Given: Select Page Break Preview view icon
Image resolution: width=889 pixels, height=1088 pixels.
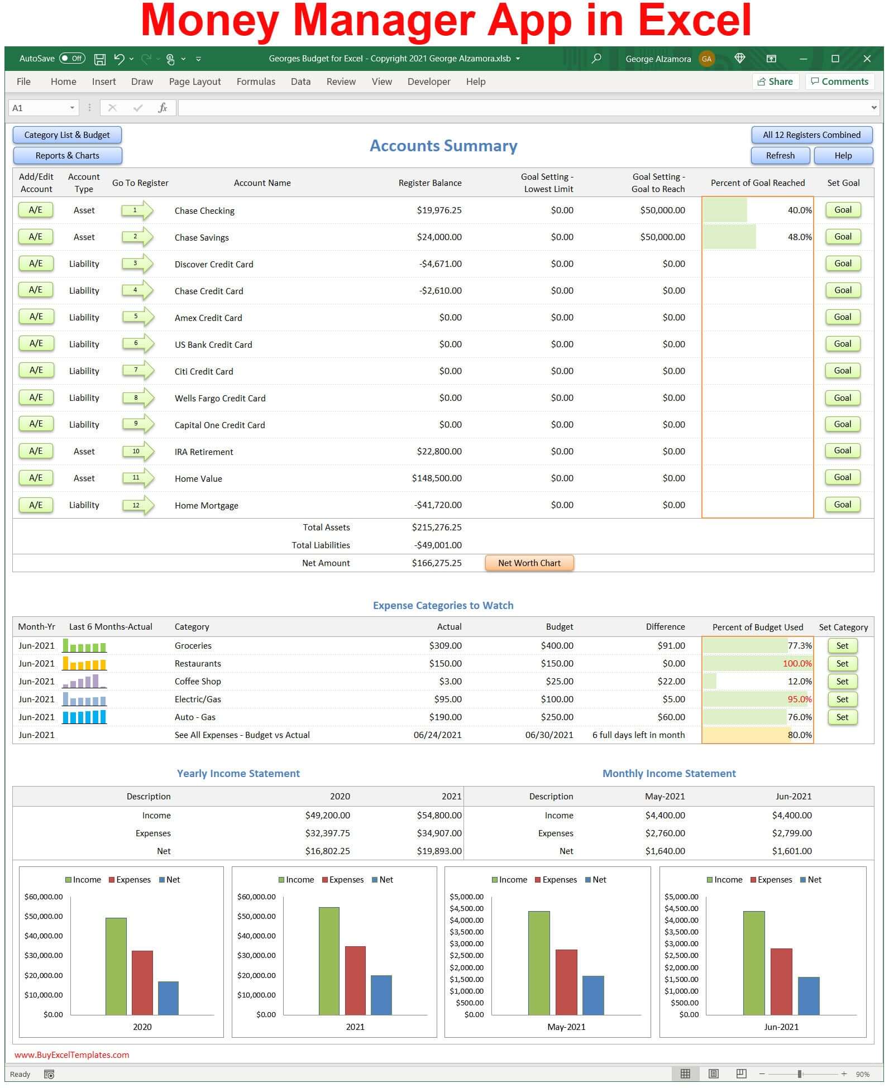Looking at the screenshot, I should (741, 1073).
